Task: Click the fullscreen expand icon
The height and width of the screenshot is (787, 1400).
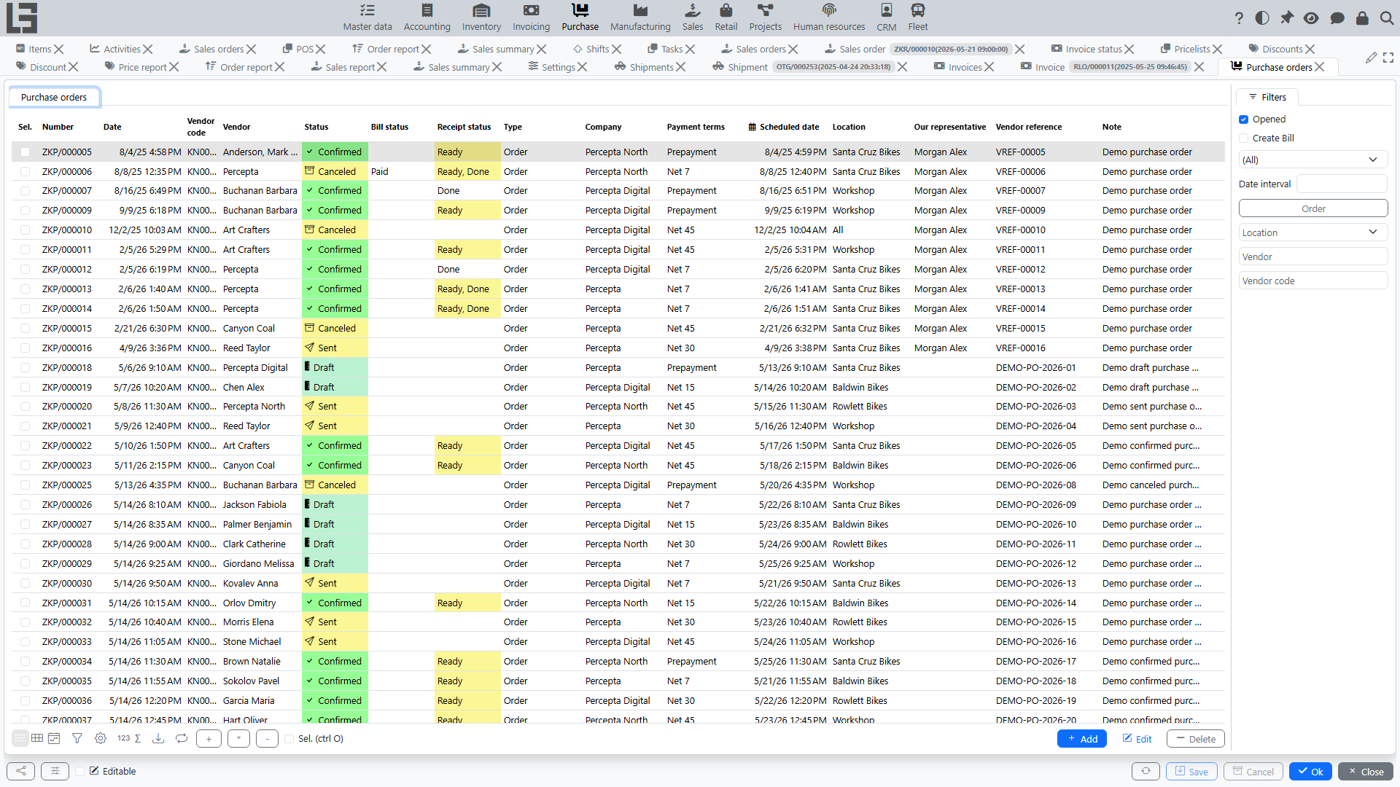Action: point(1388,58)
